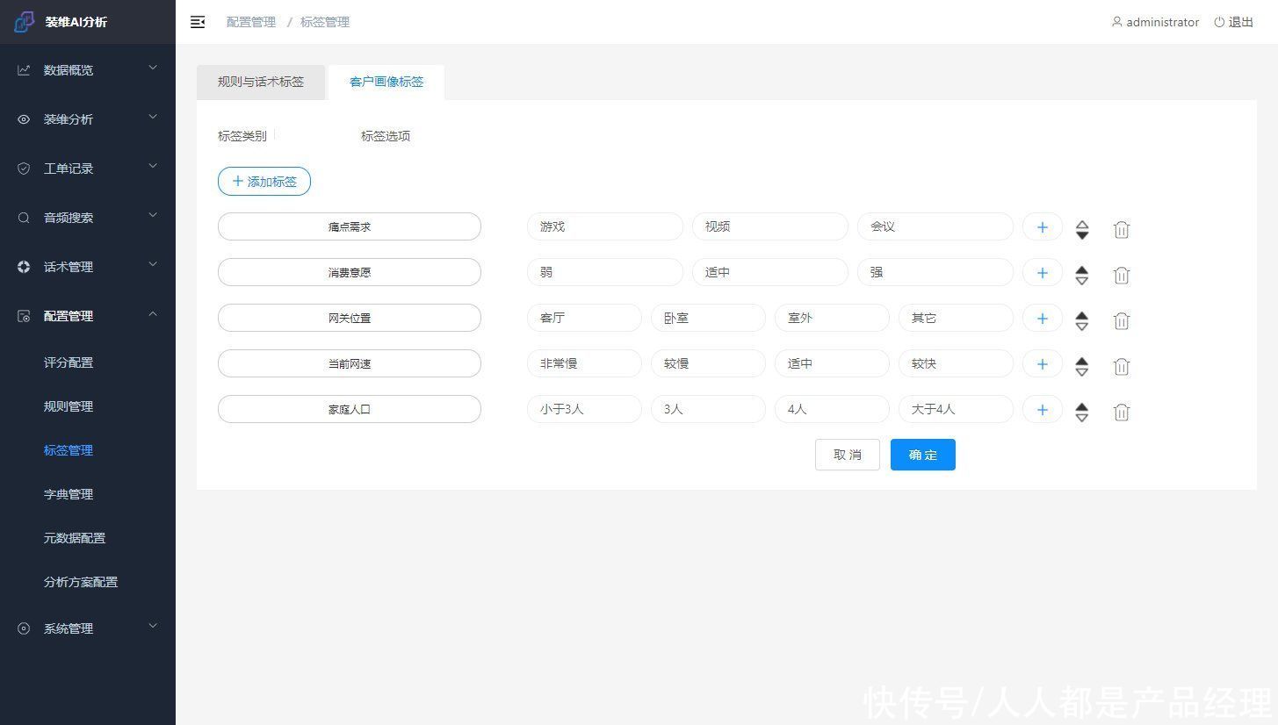
Task: Delete the 网关位置 tag row
Action: pyautogui.click(x=1122, y=320)
